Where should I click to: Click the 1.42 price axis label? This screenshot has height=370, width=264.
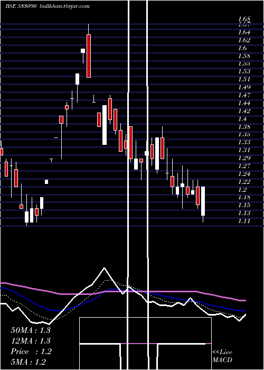click(x=244, y=110)
